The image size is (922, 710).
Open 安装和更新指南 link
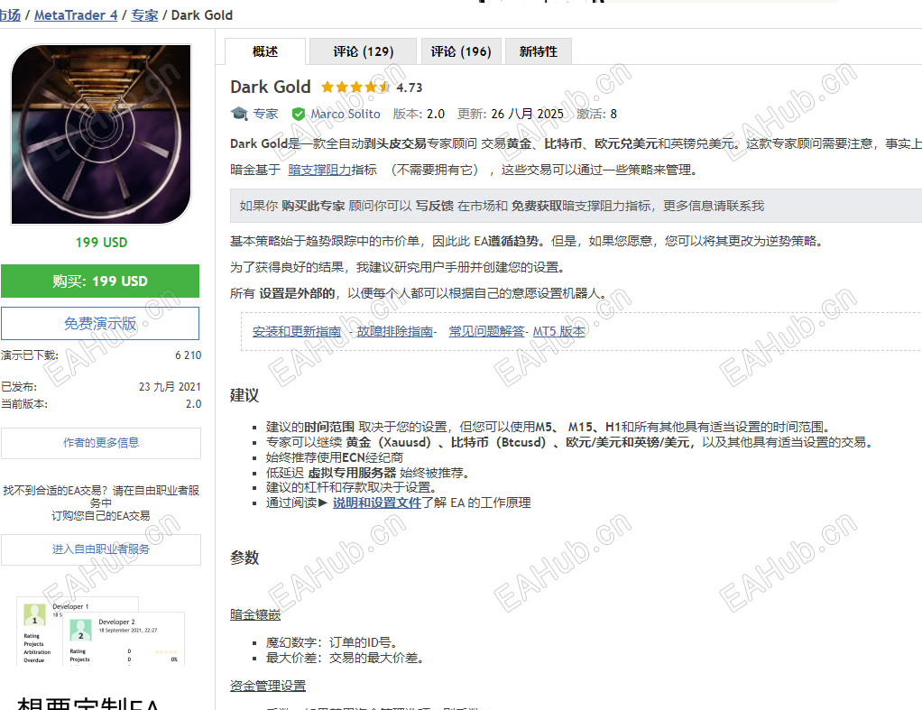click(x=296, y=332)
